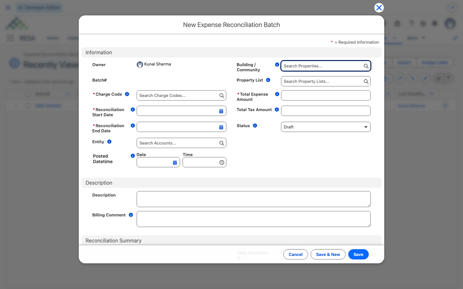Click info icon for Reconciliation End Date
Image resolution: width=463 pixels, height=289 pixels.
click(x=133, y=126)
